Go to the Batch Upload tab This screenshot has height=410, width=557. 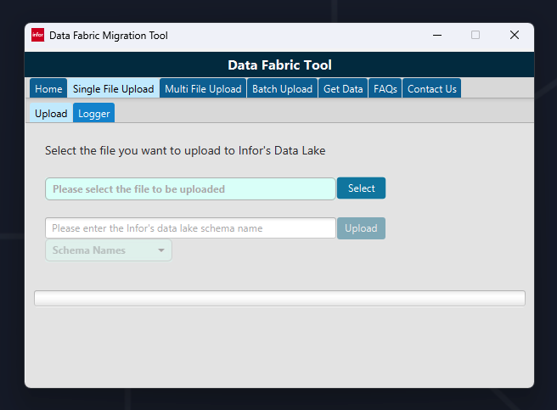(282, 88)
